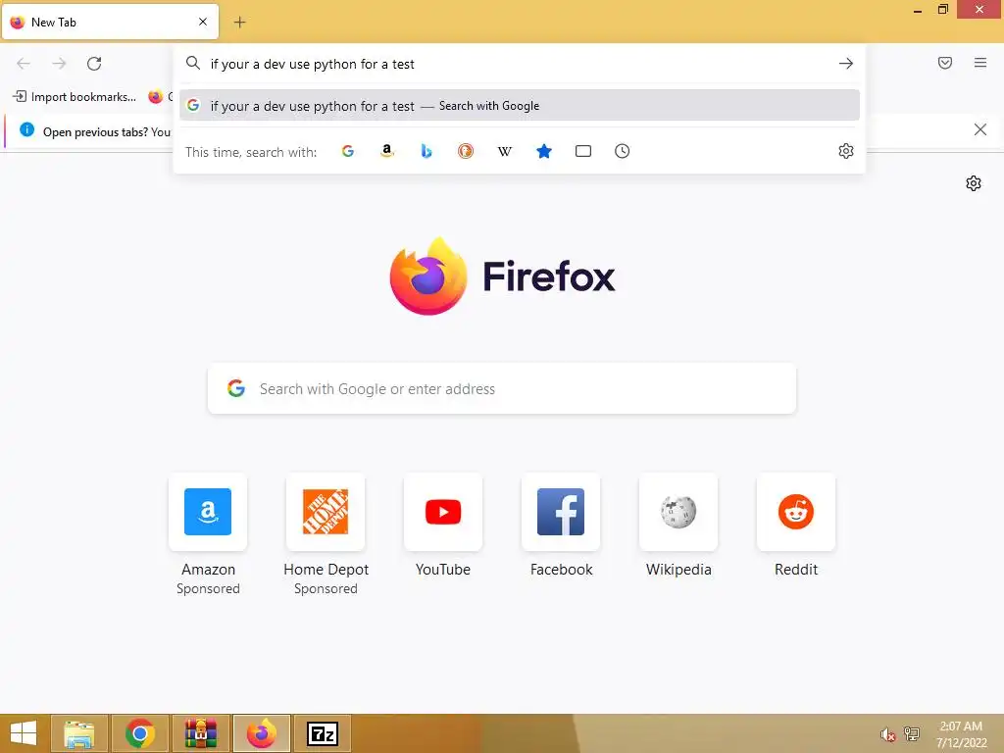The width and height of the screenshot is (1004, 753).
Task: Close the New Tab tab
Action: pos(203,22)
